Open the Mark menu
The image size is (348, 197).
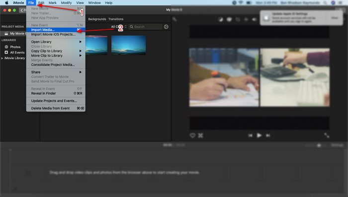[53, 2]
